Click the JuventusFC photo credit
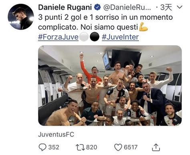Screen dimensions: 190x155 56,134
